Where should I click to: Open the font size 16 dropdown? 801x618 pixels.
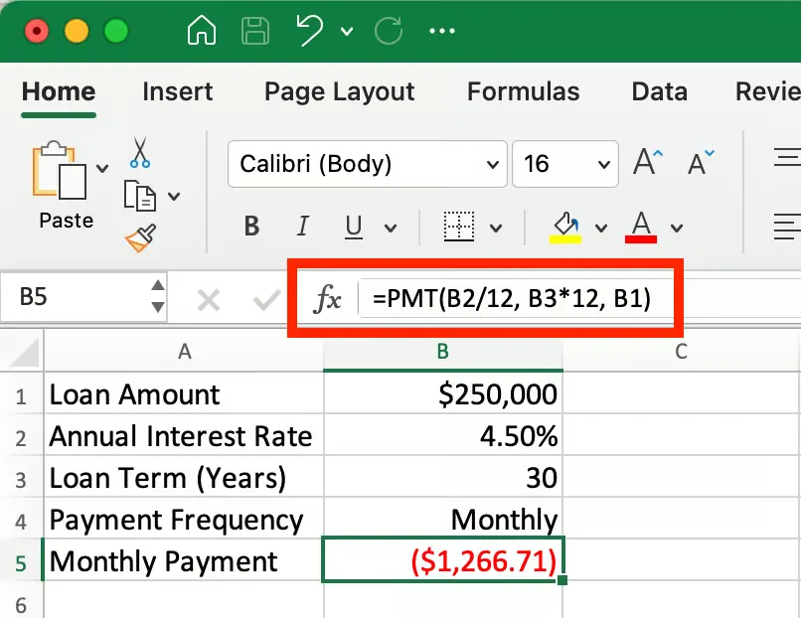tap(563, 163)
